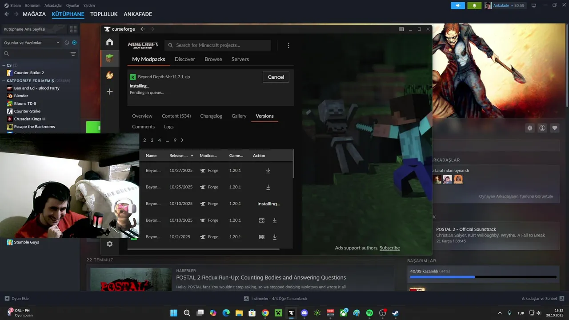Open the three-dot more options menu
This screenshot has width=569, height=320.
coord(289,45)
